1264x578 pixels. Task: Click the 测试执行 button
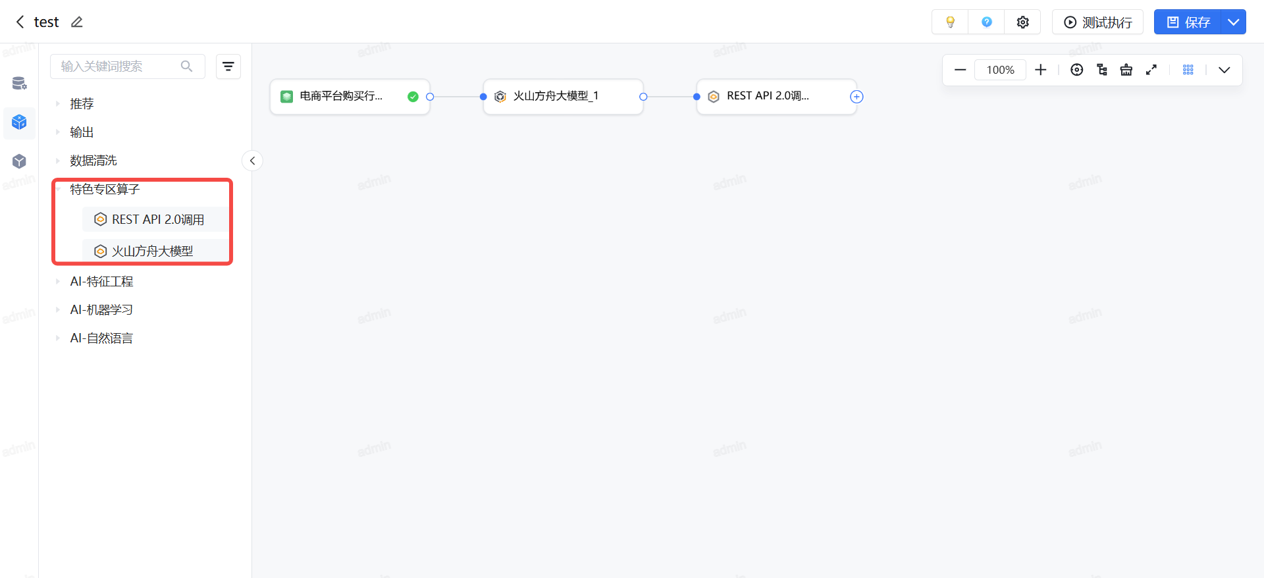(1097, 22)
